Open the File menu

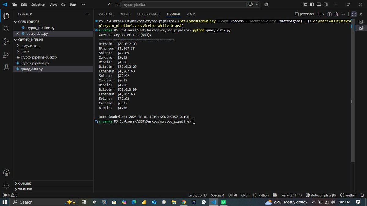coord(14,5)
